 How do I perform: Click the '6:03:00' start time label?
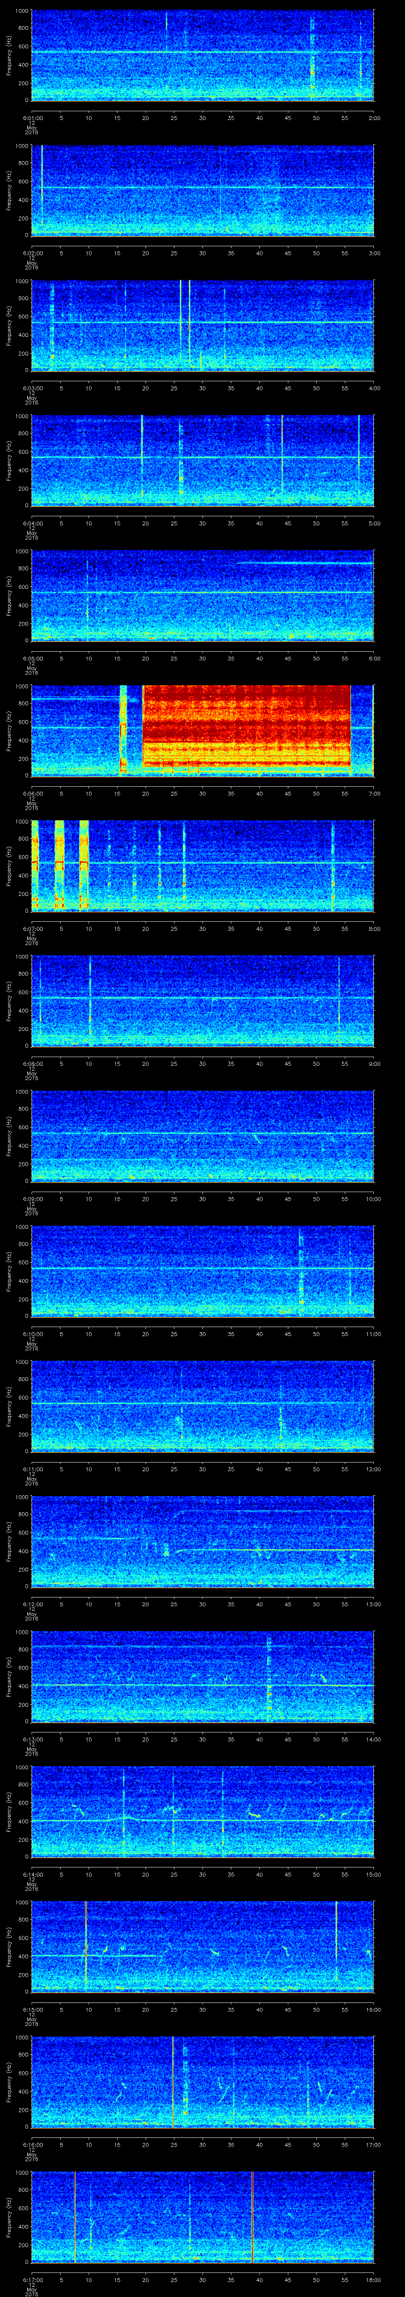point(32,388)
